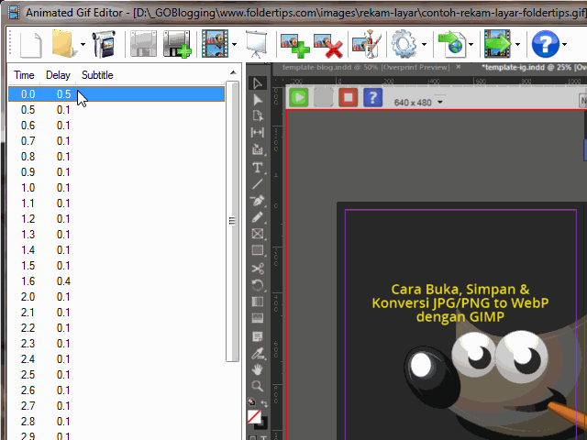Image resolution: width=587 pixels, height=440 pixels.
Task: Click the camcorder screen record icon
Action: [105, 44]
